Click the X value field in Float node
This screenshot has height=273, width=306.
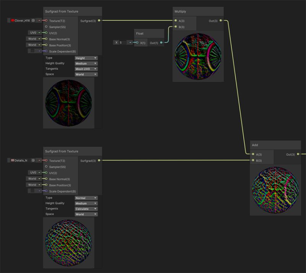121,43
